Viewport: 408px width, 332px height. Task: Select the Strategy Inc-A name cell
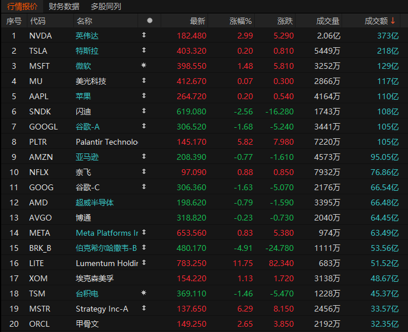pos(102,309)
